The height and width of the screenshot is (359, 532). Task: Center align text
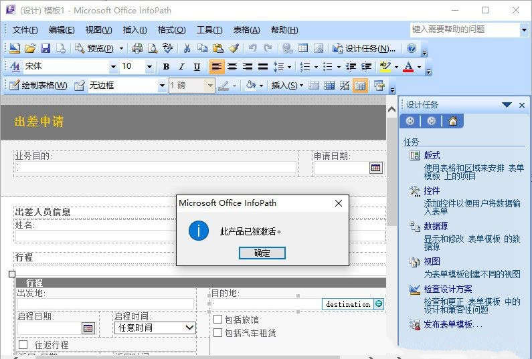point(232,67)
